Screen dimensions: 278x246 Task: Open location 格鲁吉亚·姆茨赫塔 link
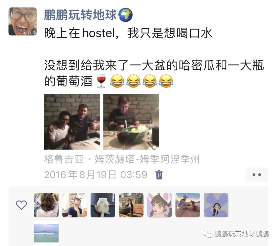click(122, 159)
